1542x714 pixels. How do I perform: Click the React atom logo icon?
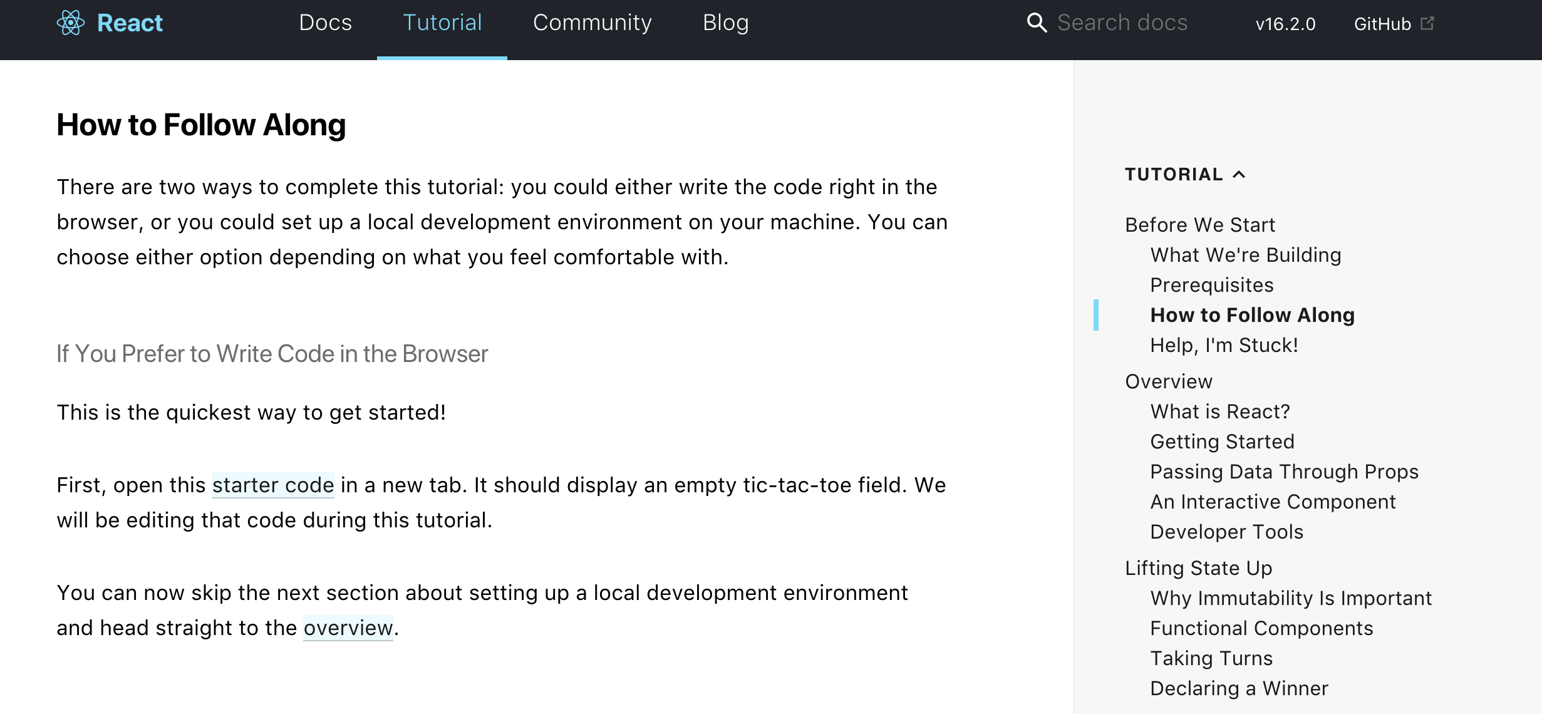tap(71, 23)
